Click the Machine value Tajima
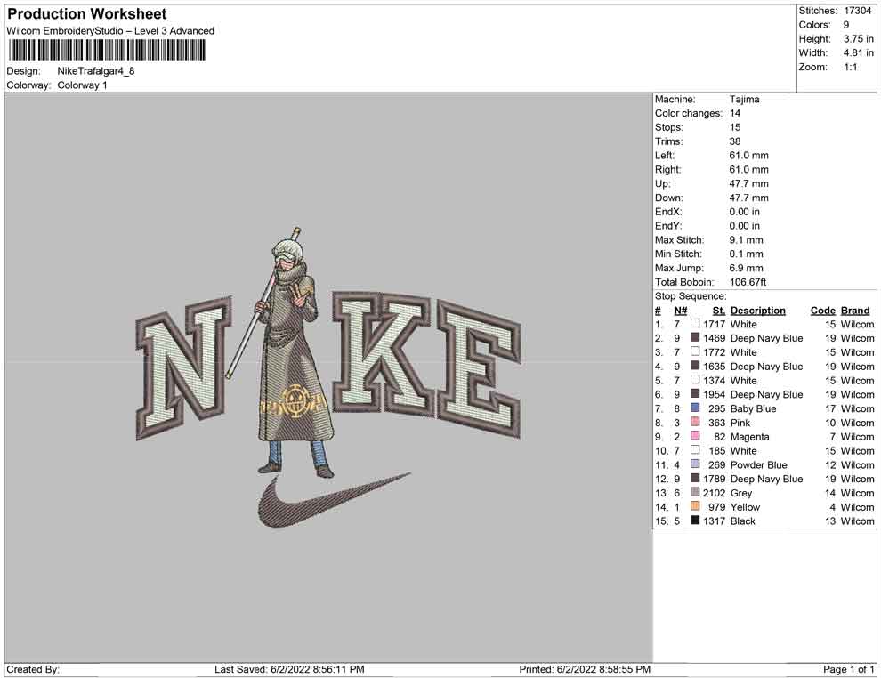Viewport: 881px width, 678px height. click(744, 100)
